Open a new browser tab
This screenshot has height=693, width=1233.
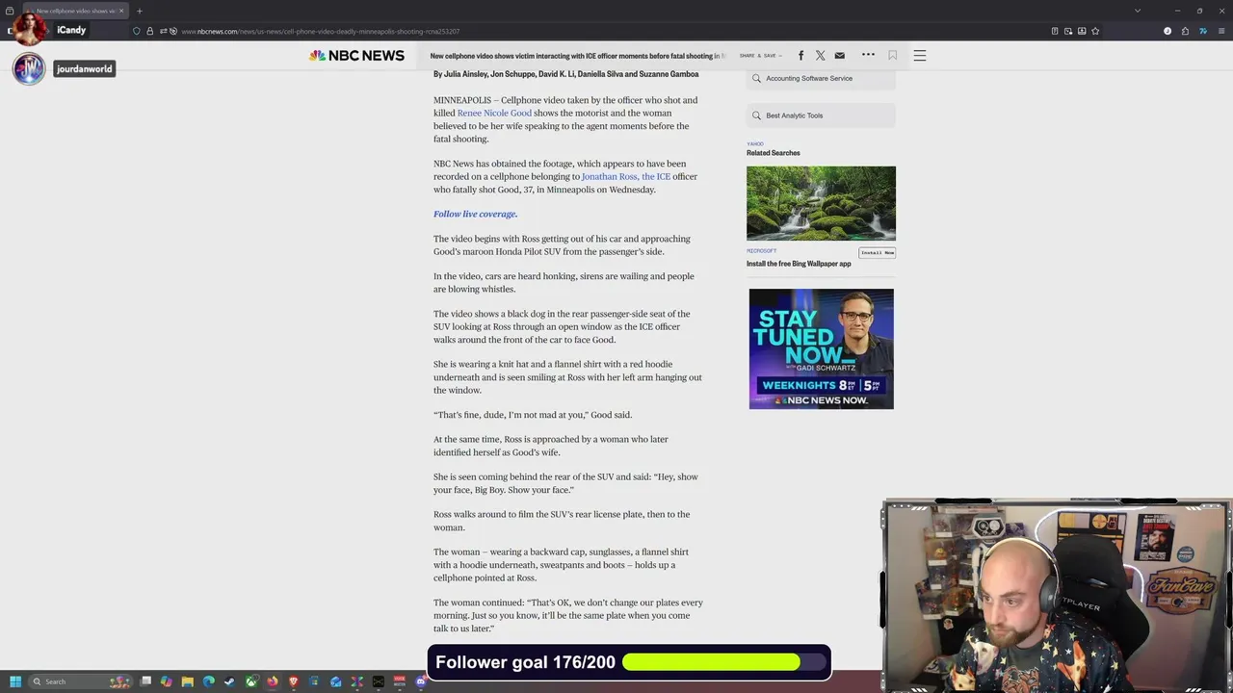[139, 11]
